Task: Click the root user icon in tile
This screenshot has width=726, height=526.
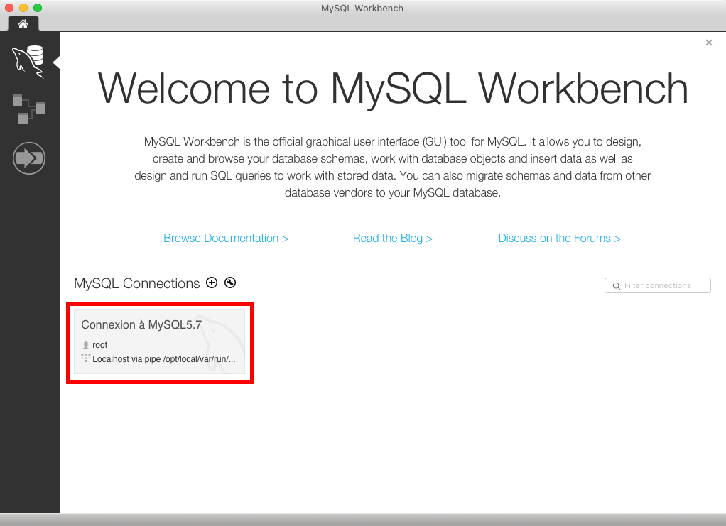Action: coord(86,345)
